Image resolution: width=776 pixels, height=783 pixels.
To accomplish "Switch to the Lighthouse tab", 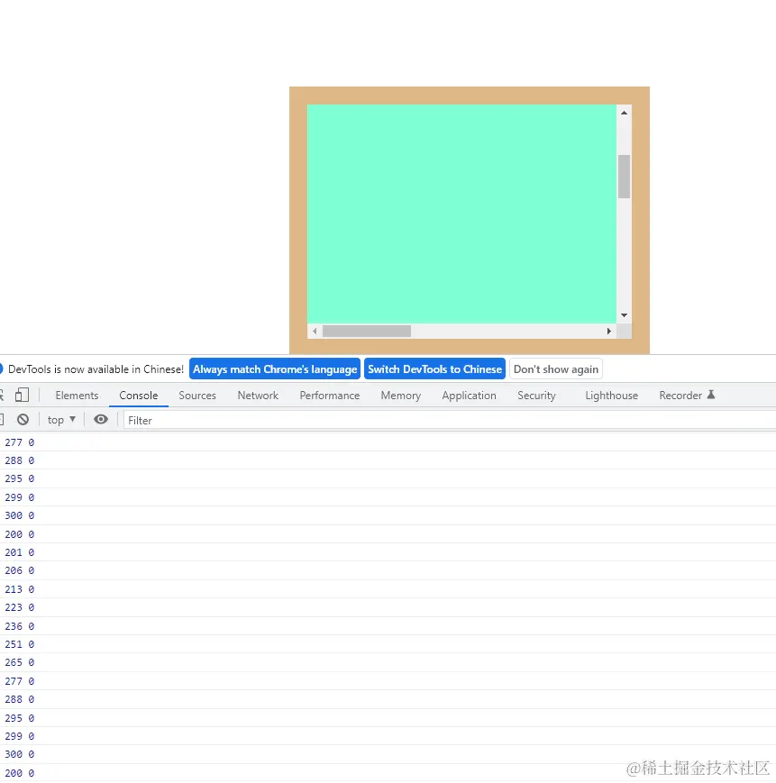I will 611,395.
